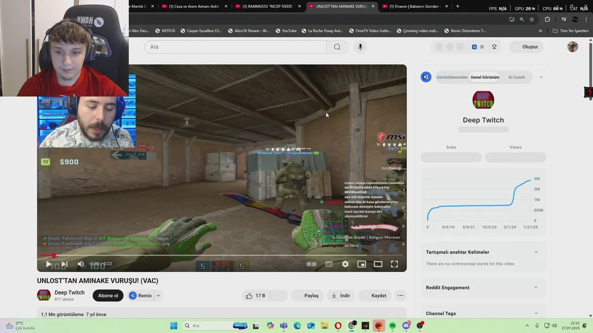Click the video progress bar
Screen dimensions: 593x333
(x=222, y=255)
